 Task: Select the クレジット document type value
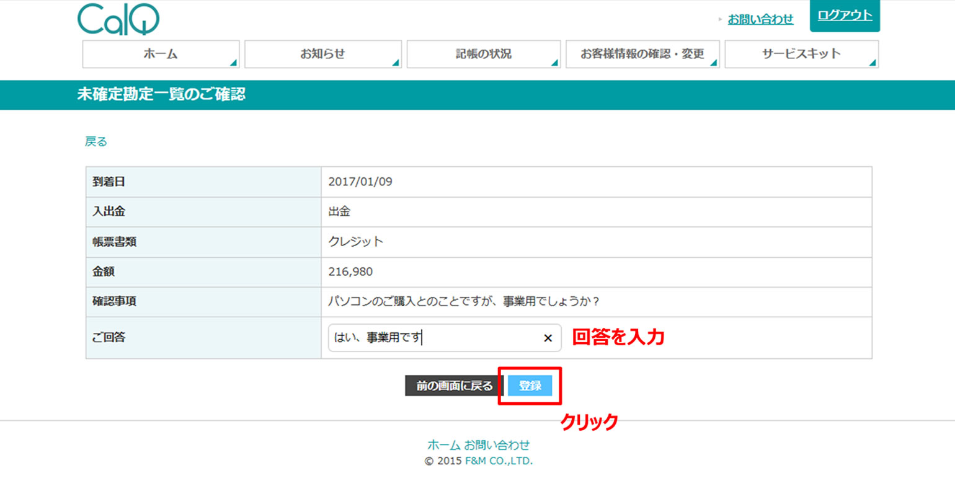click(356, 242)
